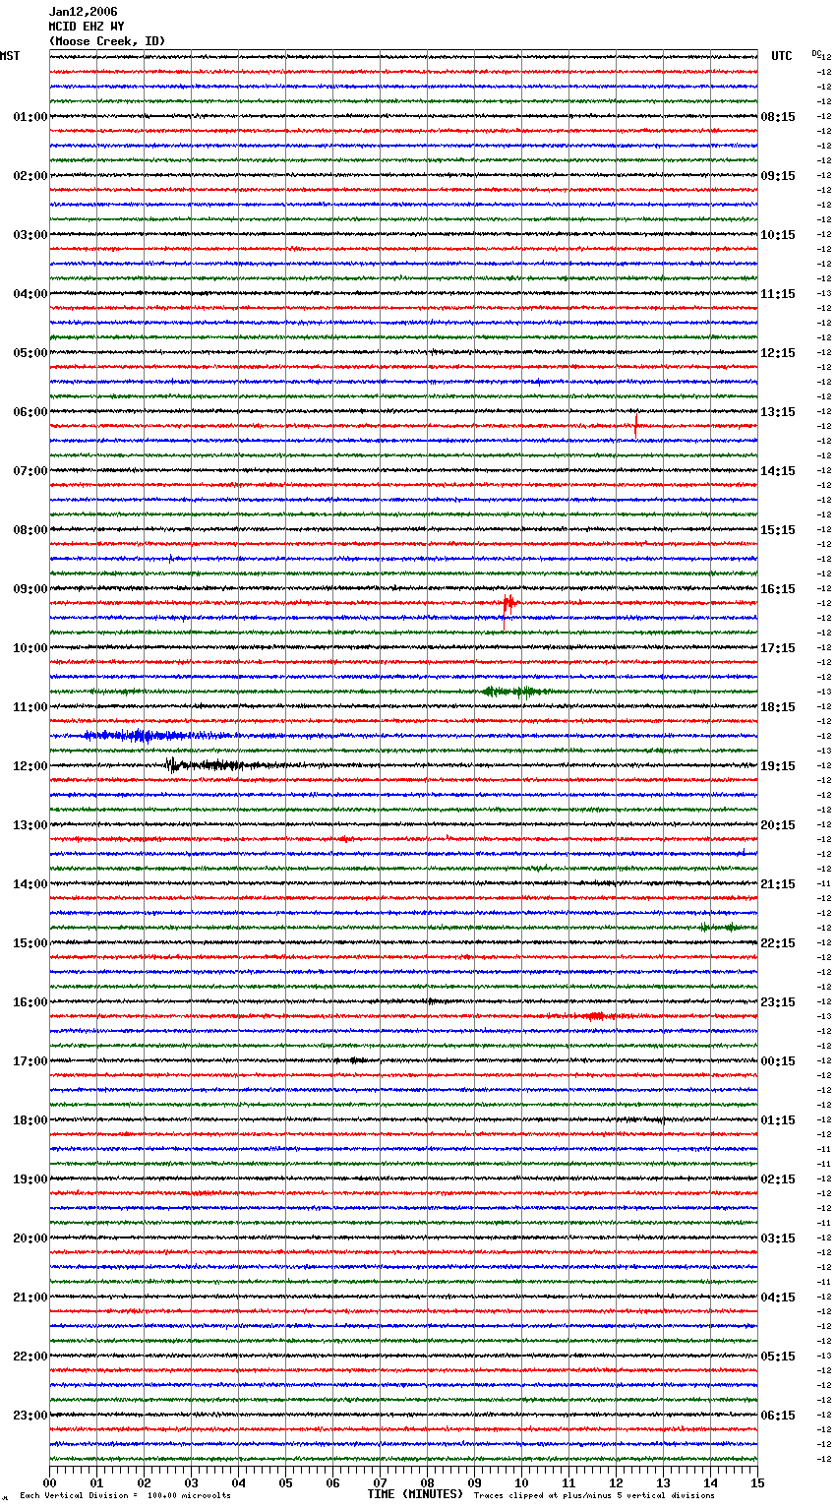The height and width of the screenshot is (1509, 836).
Task: Click the traces clipped footnote text
Action: (594, 1495)
